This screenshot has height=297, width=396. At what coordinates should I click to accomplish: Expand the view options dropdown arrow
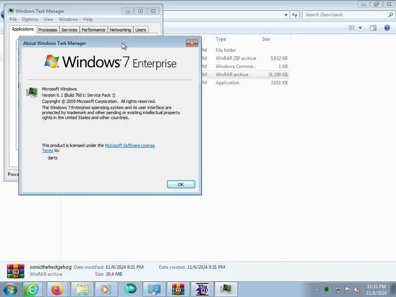tap(360, 28)
